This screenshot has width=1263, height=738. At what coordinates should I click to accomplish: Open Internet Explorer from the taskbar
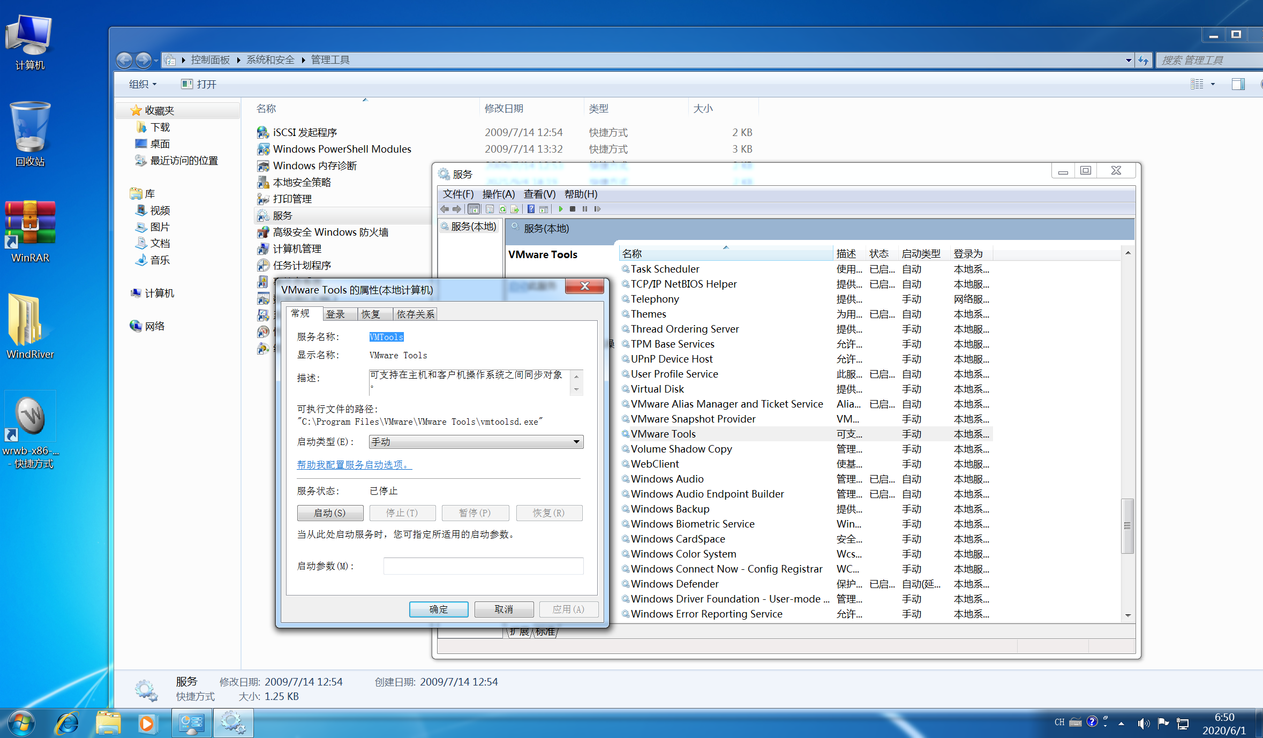coord(67,724)
